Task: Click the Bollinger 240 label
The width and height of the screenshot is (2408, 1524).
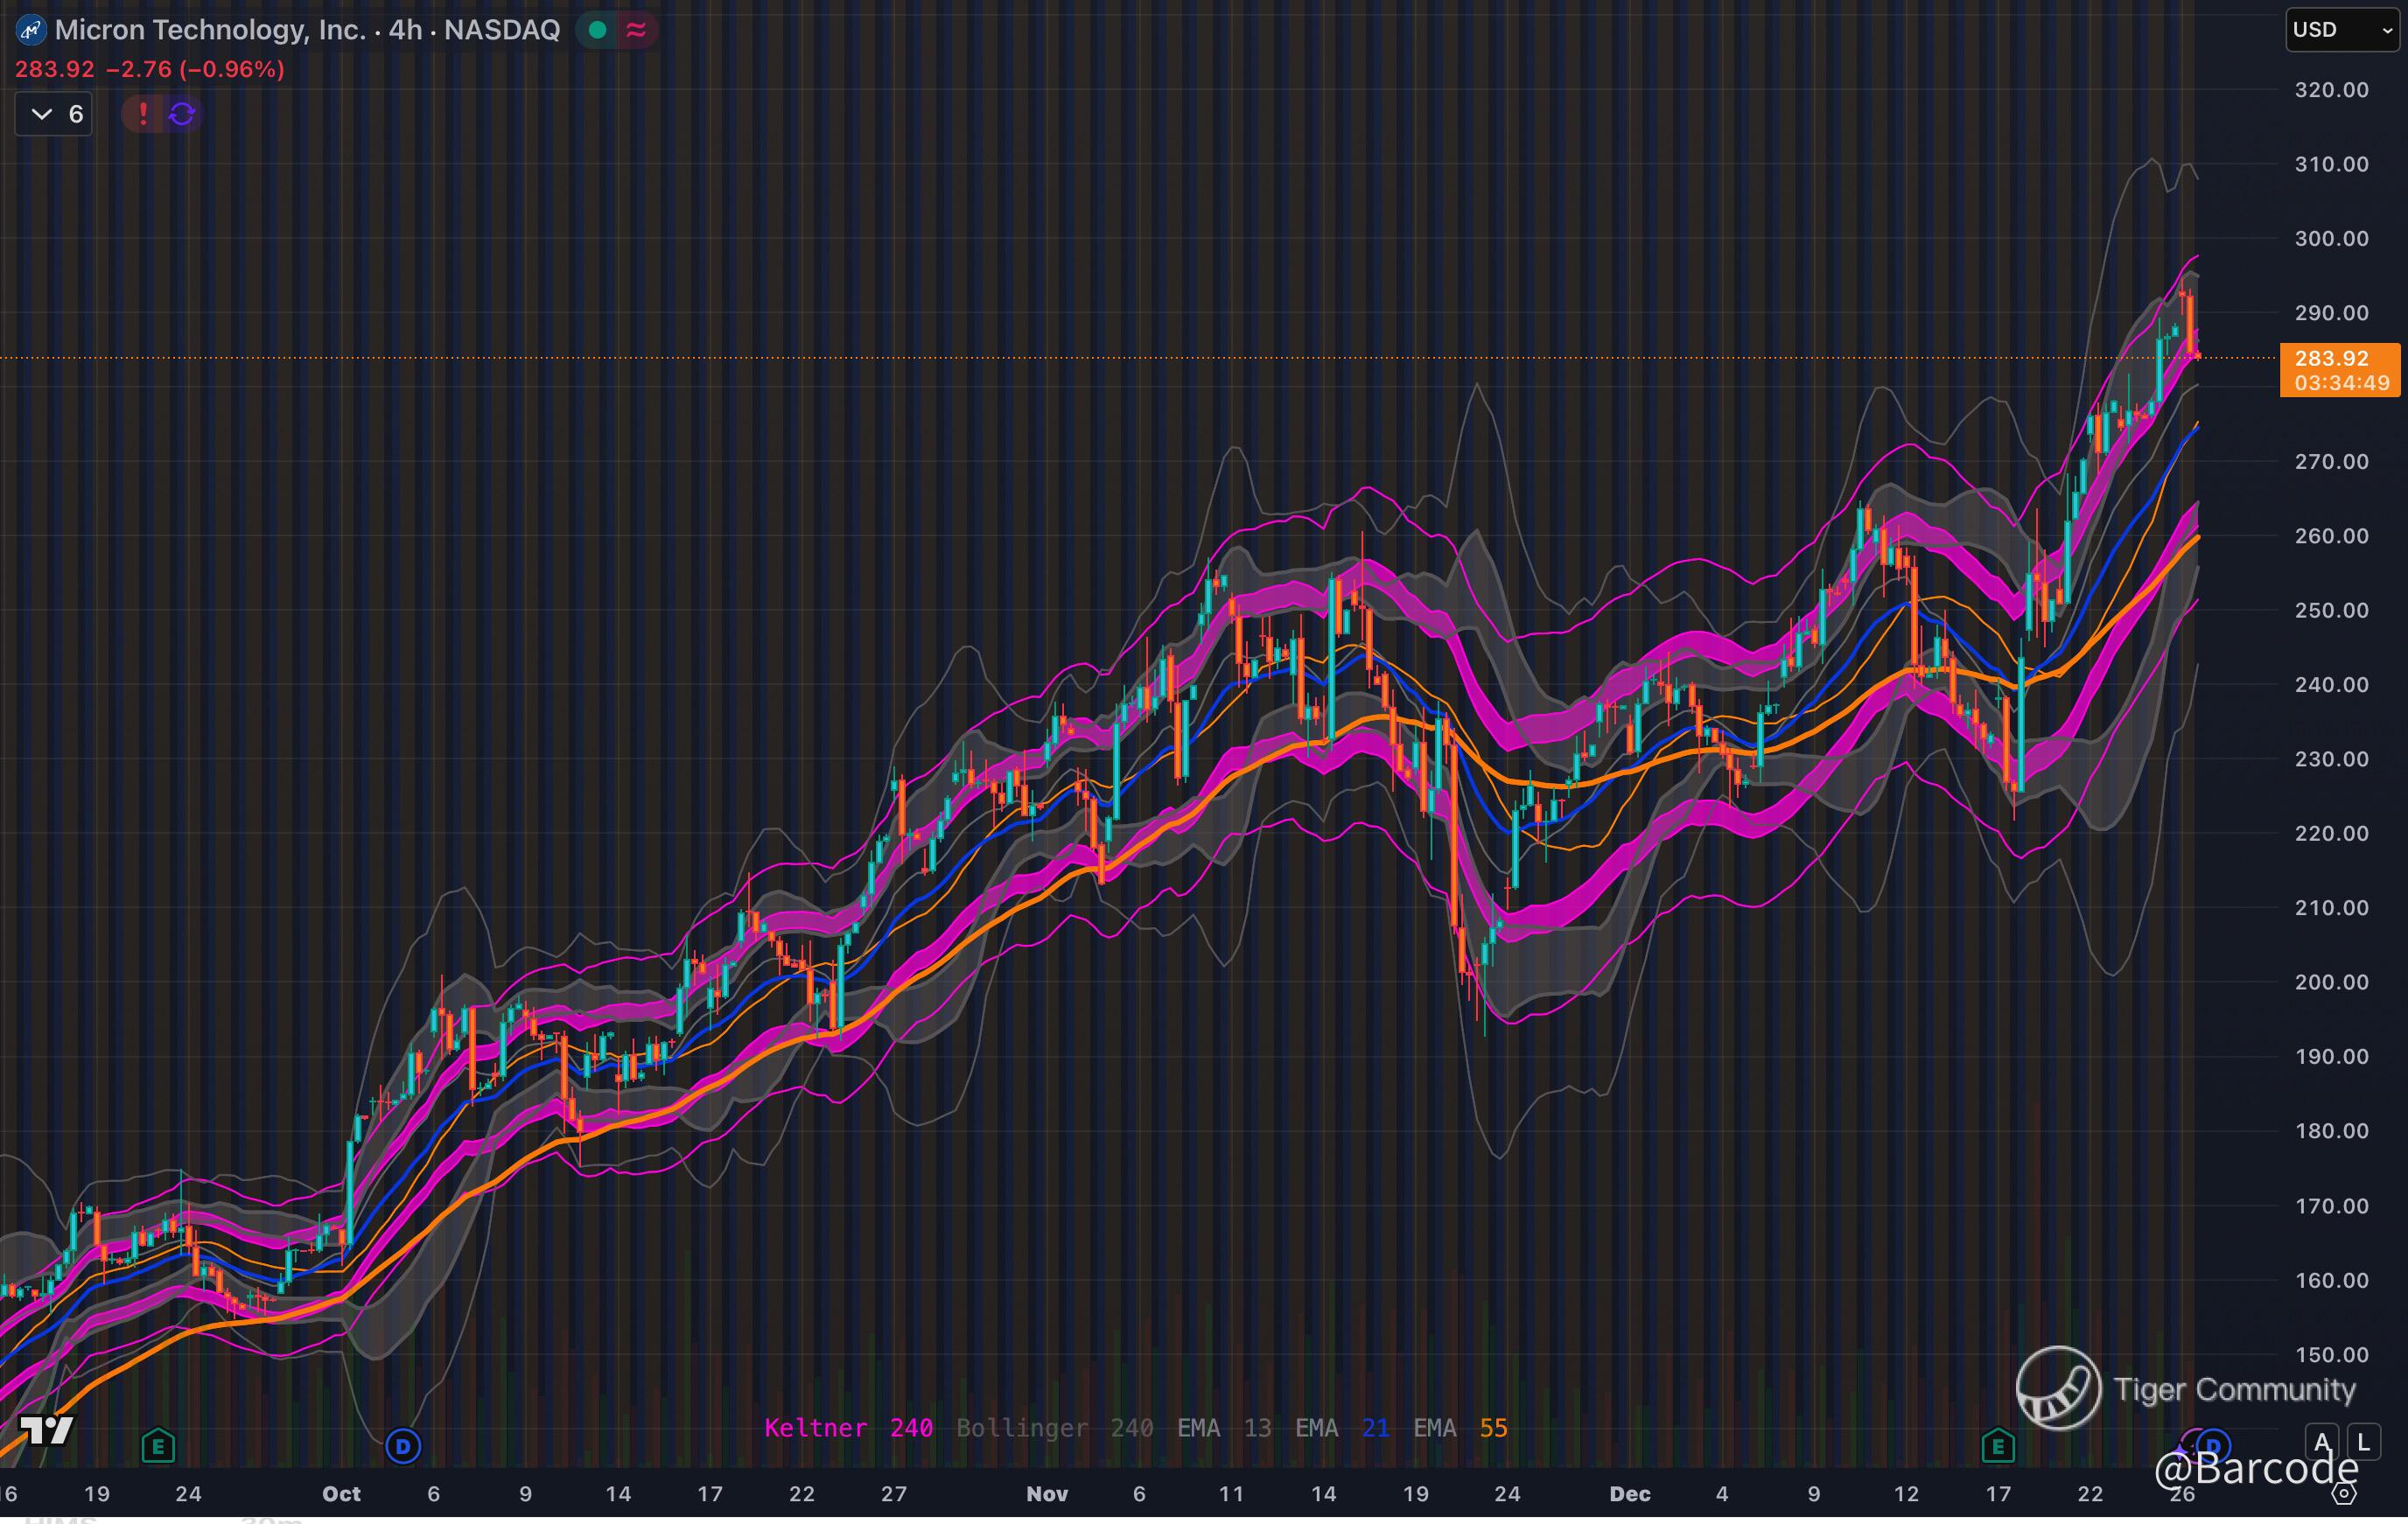Action: (1054, 1428)
